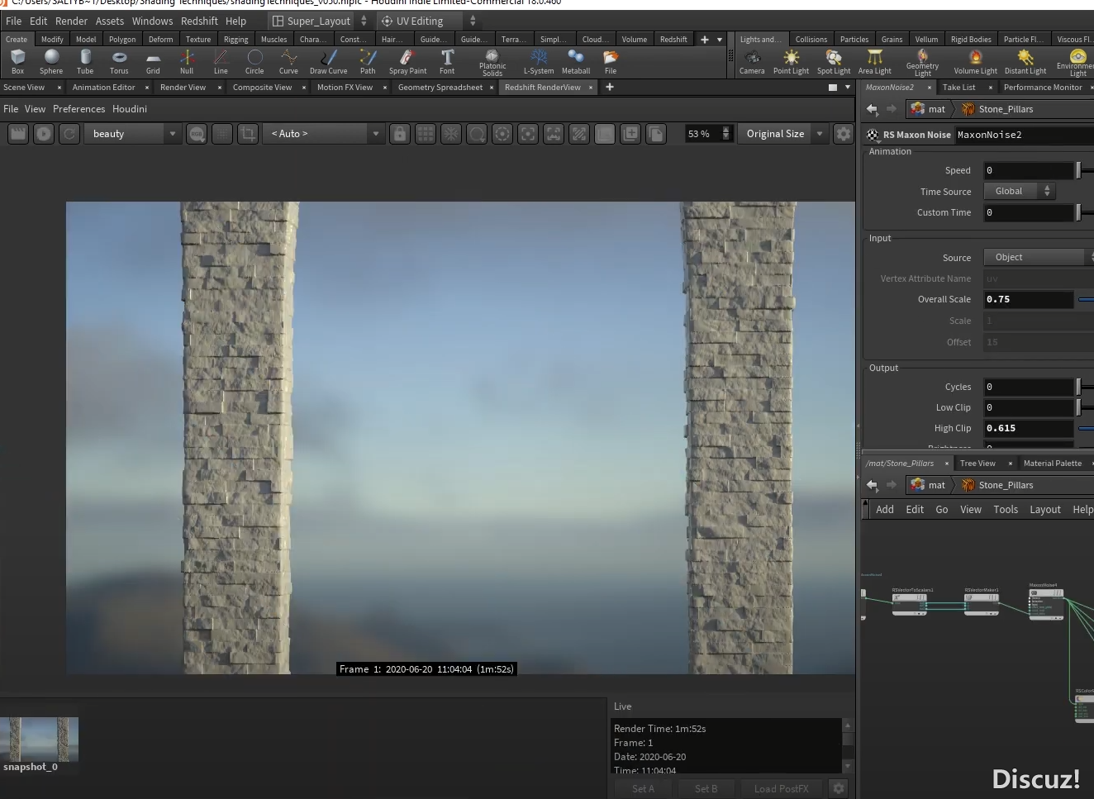Open Redshift RenderView settings gear
1094x799 pixels.
coord(843,134)
